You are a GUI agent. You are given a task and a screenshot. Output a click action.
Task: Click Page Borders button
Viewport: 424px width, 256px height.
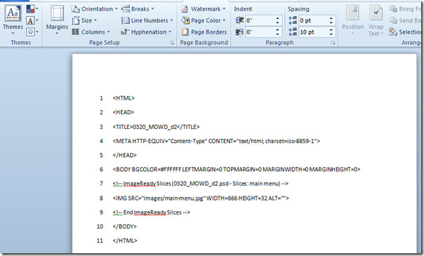tap(204, 32)
